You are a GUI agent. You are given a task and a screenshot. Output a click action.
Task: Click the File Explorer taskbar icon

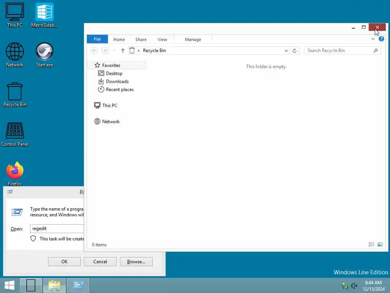coord(54,285)
